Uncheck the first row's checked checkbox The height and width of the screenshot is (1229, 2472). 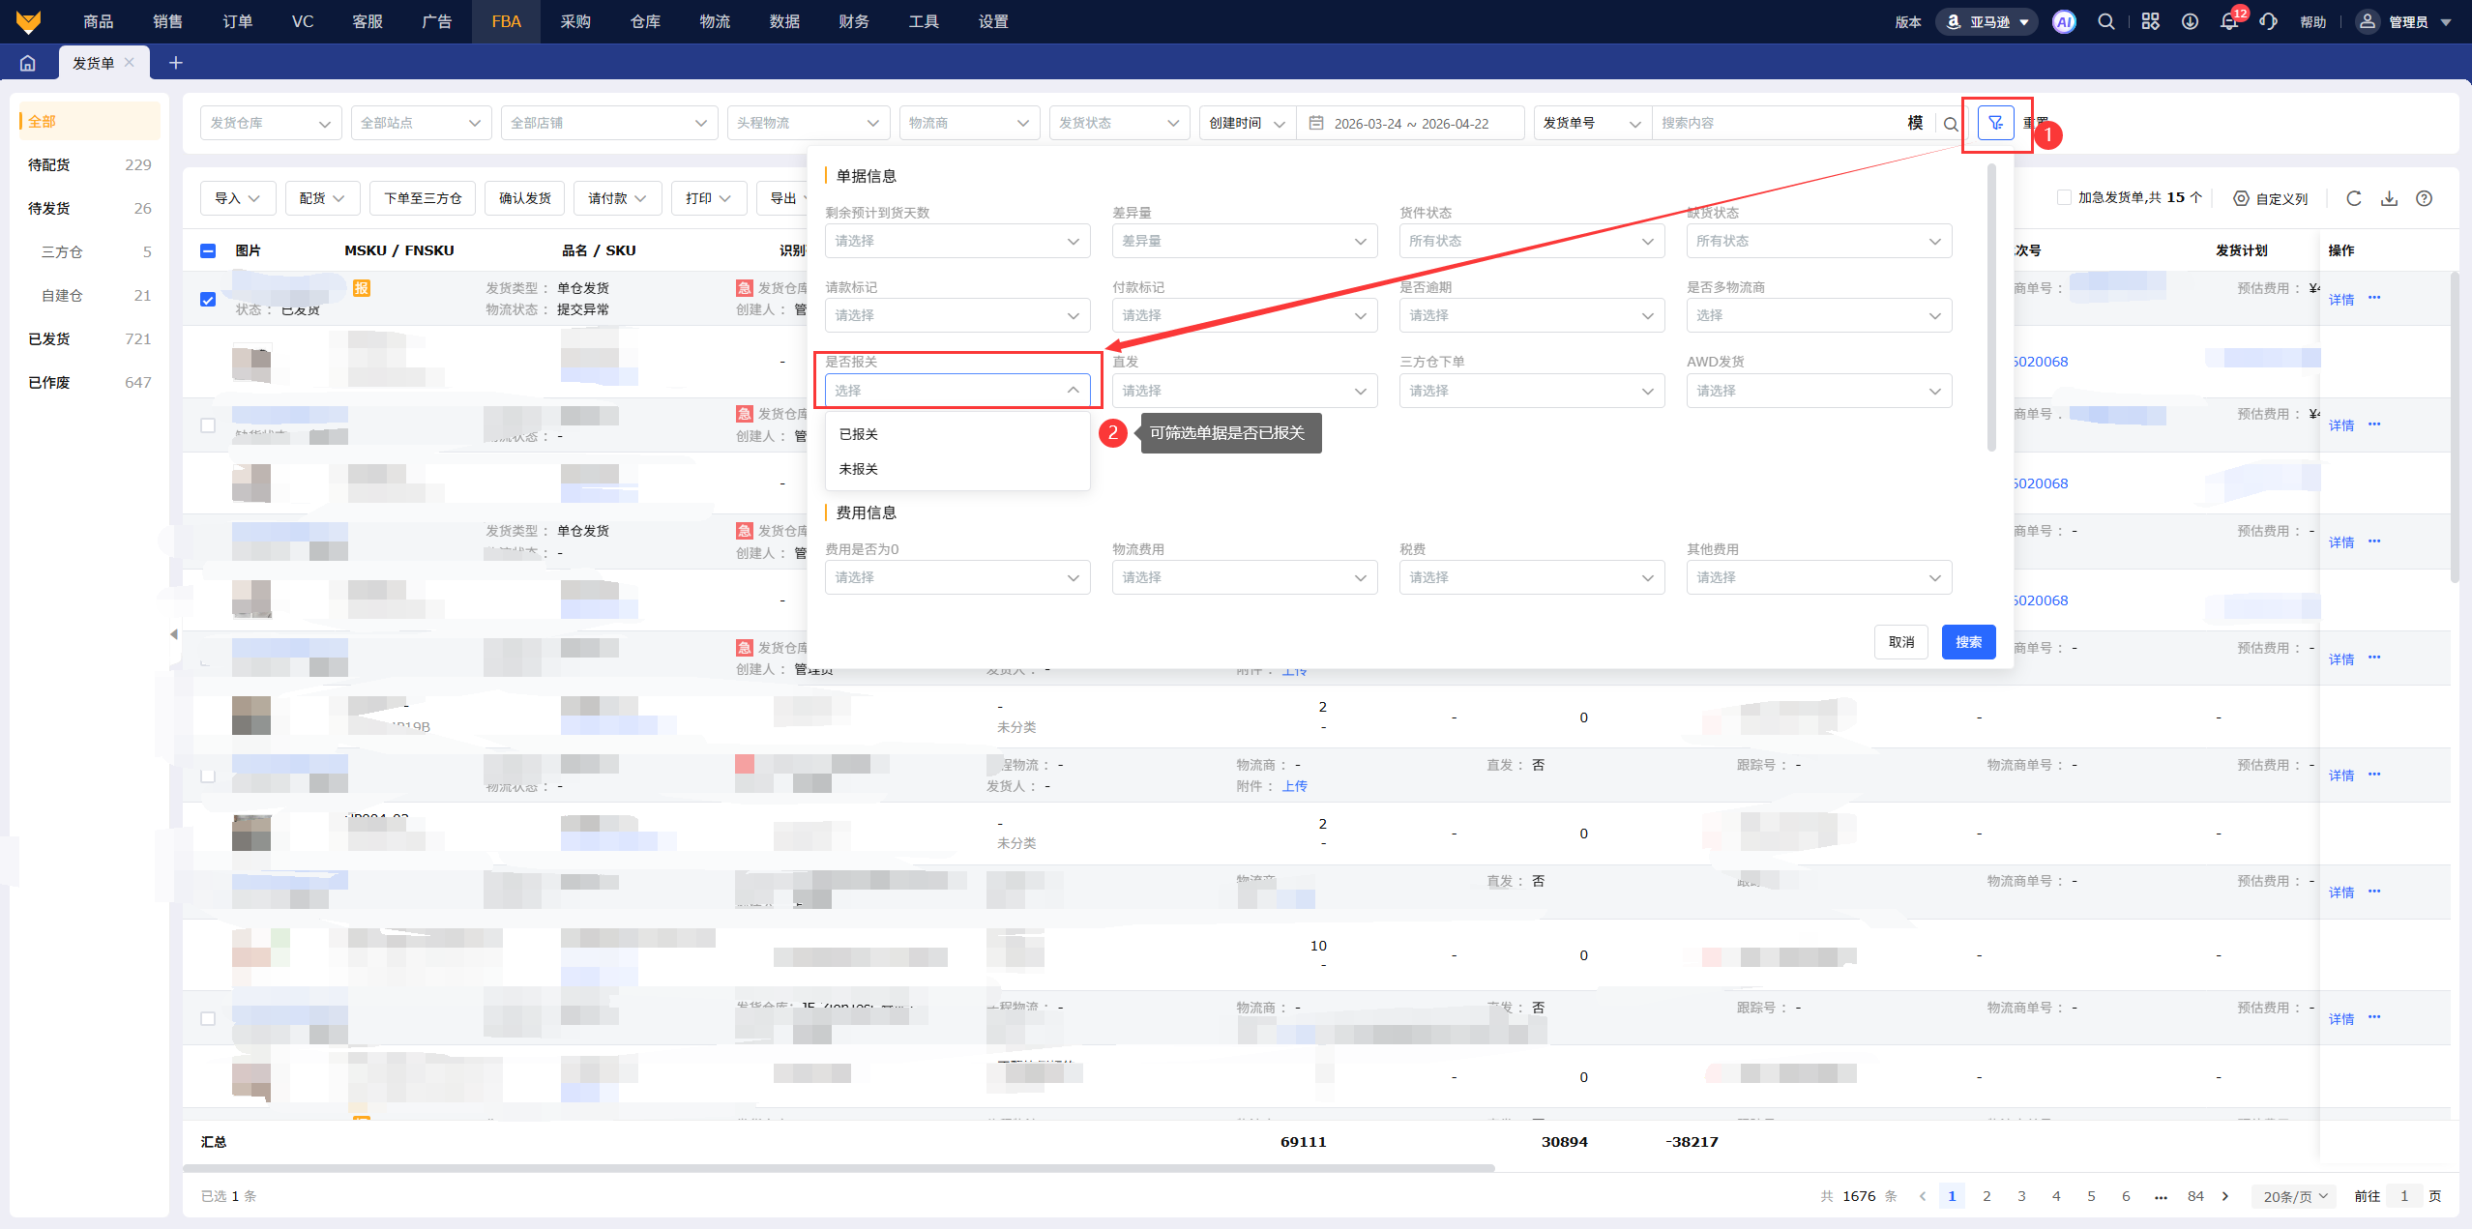click(208, 299)
